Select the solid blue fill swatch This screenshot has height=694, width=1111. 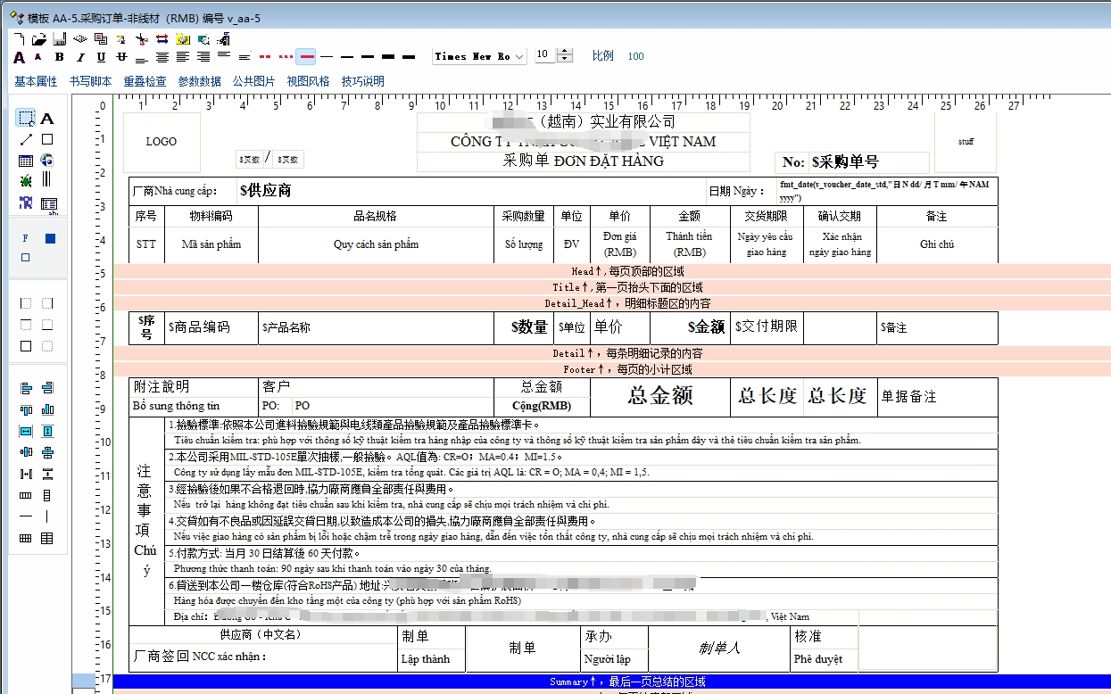click(x=50, y=238)
